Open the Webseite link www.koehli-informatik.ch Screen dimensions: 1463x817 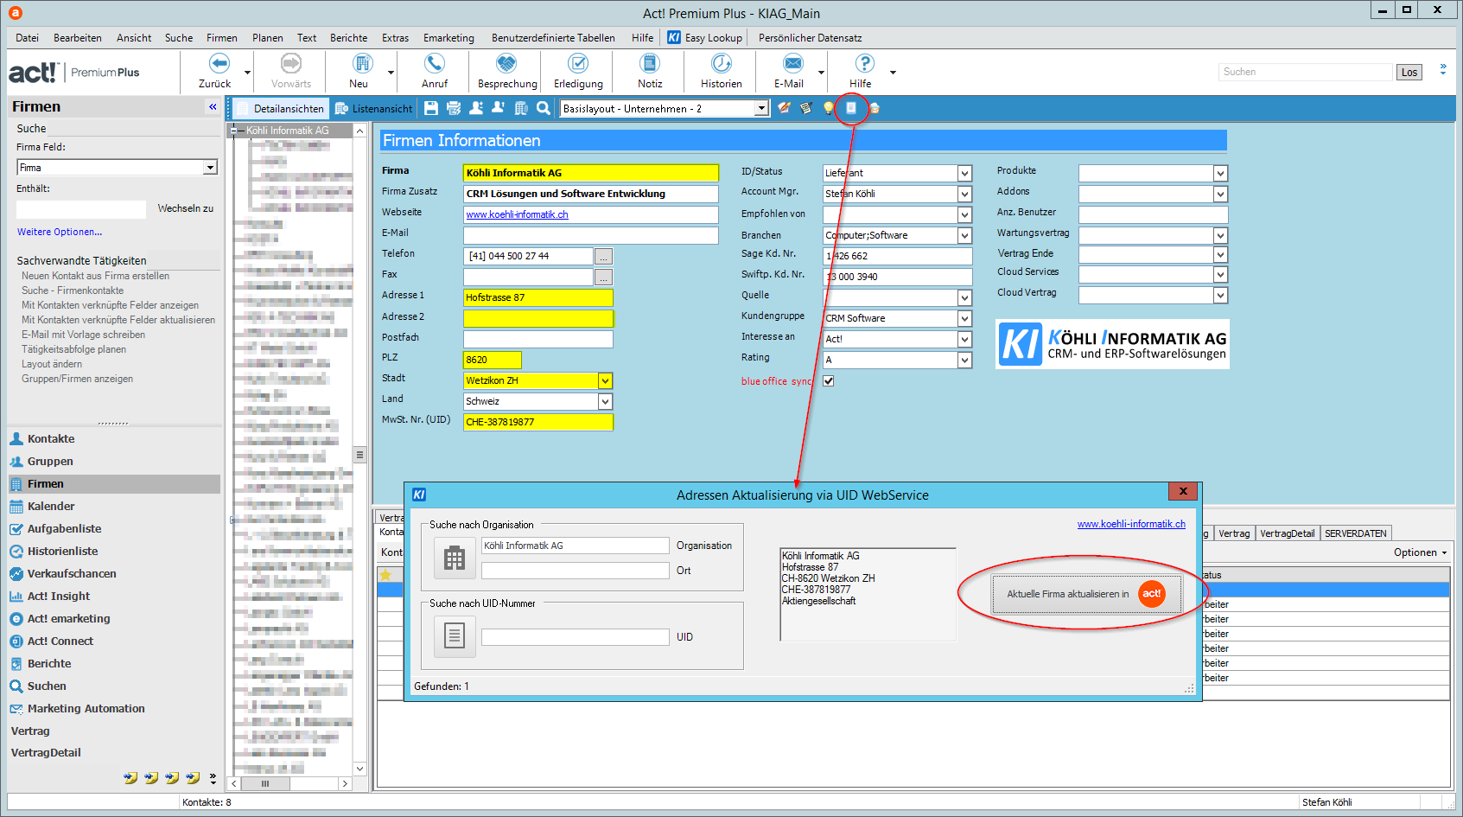click(x=517, y=214)
